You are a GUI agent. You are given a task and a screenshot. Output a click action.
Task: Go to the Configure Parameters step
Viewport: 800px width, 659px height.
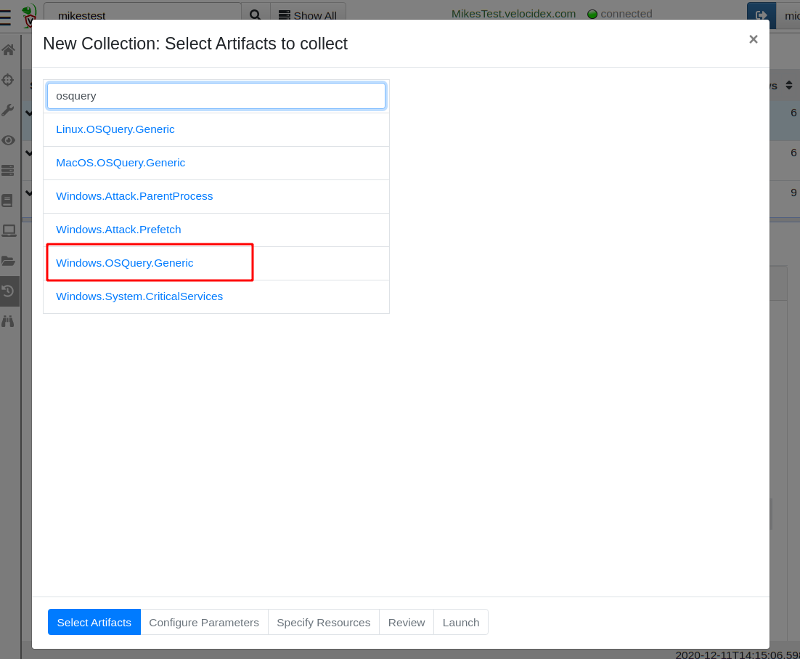point(204,622)
